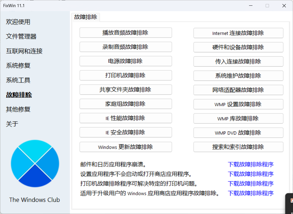Start the IE 性能故障排除 troubleshooter

pyautogui.click(x=126, y=118)
